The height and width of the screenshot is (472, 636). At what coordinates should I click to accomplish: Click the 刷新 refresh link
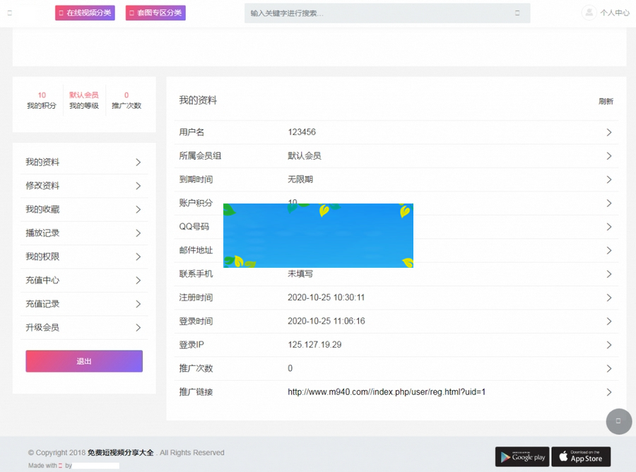(606, 101)
